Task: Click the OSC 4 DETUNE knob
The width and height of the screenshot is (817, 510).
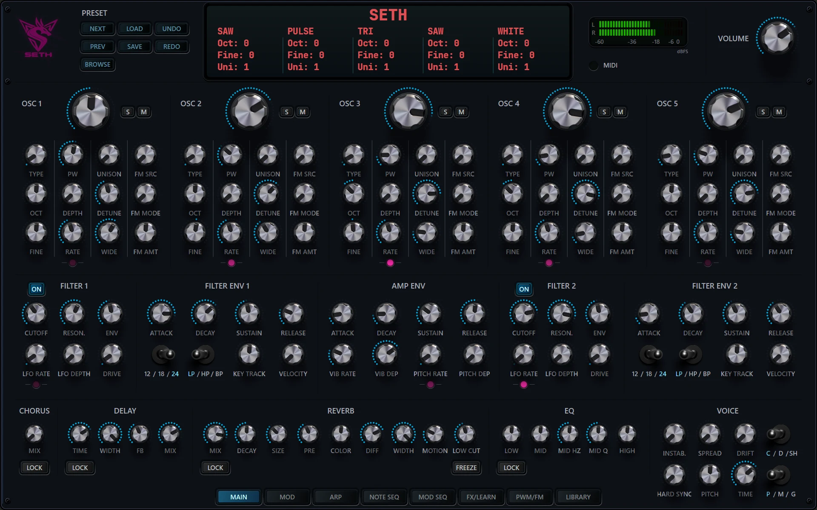Action: [586, 194]
